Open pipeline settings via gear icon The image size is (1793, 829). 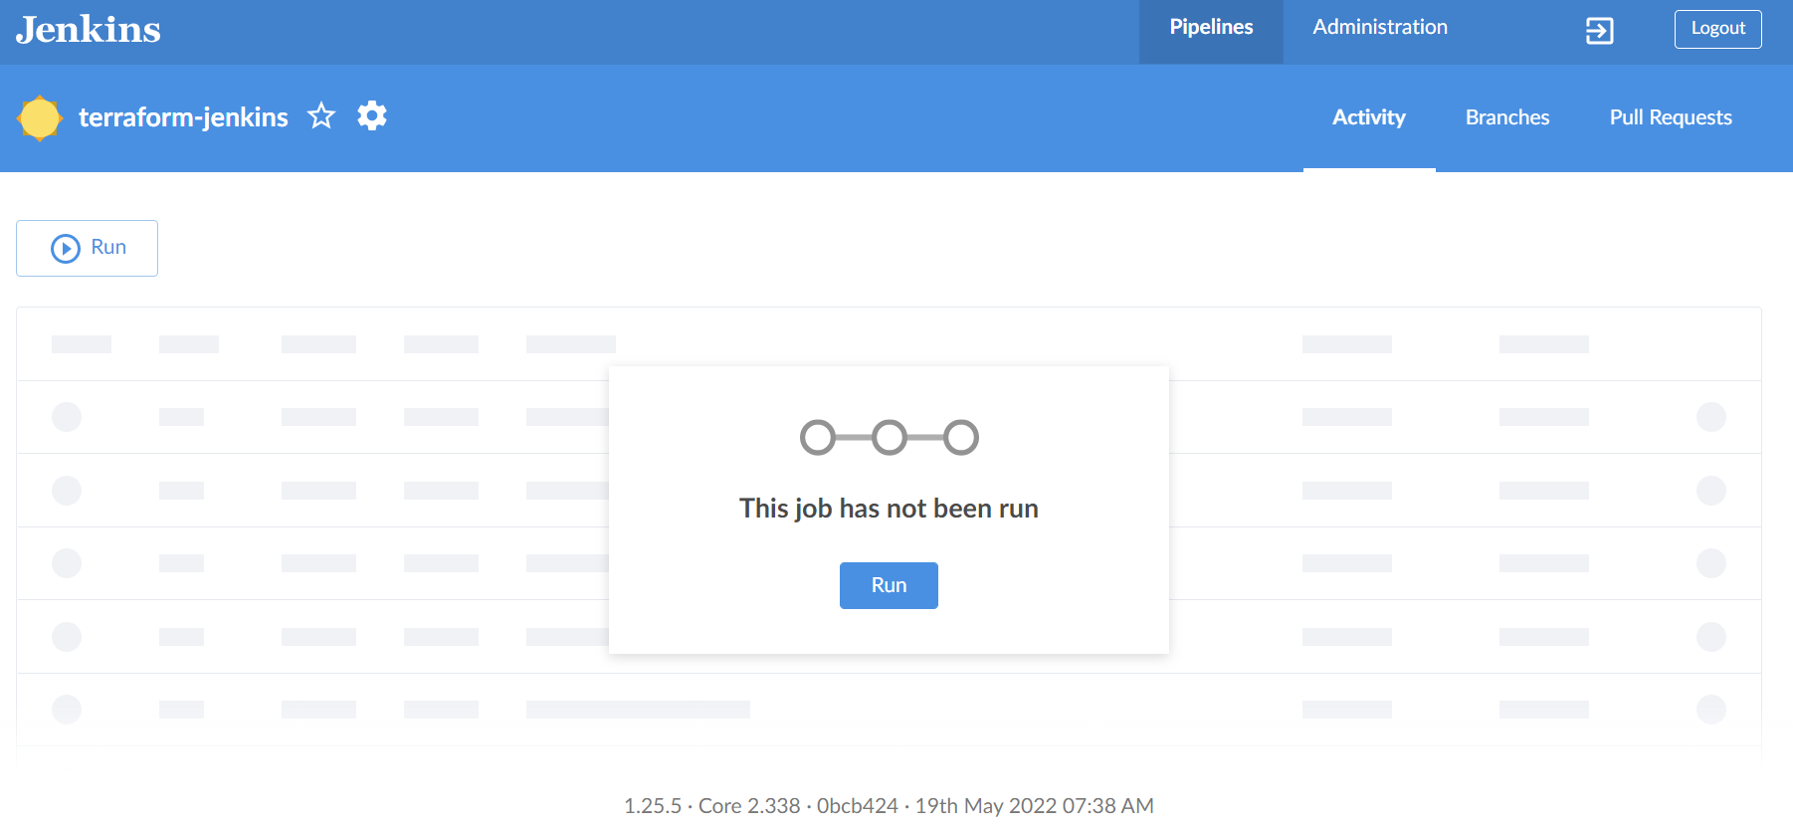click(372, 115)
